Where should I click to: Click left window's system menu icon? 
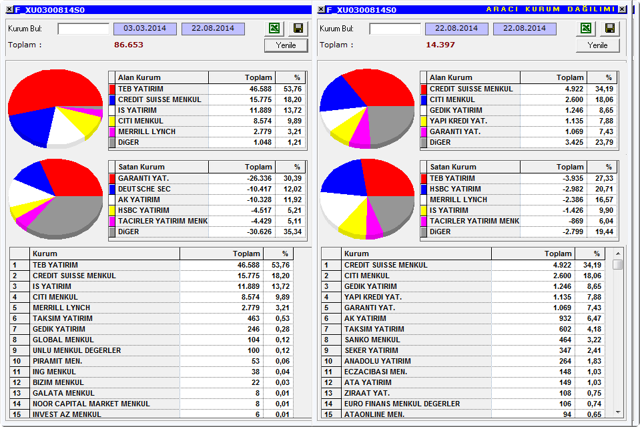coord(9,9)
